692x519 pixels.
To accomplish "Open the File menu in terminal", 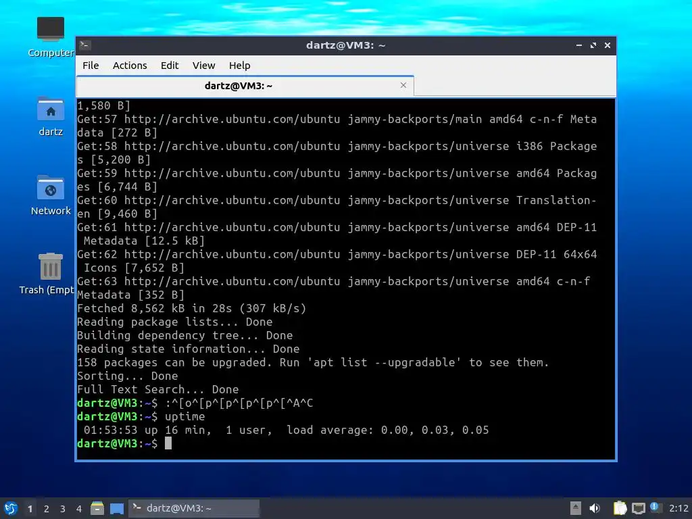I will click(91, 66).
